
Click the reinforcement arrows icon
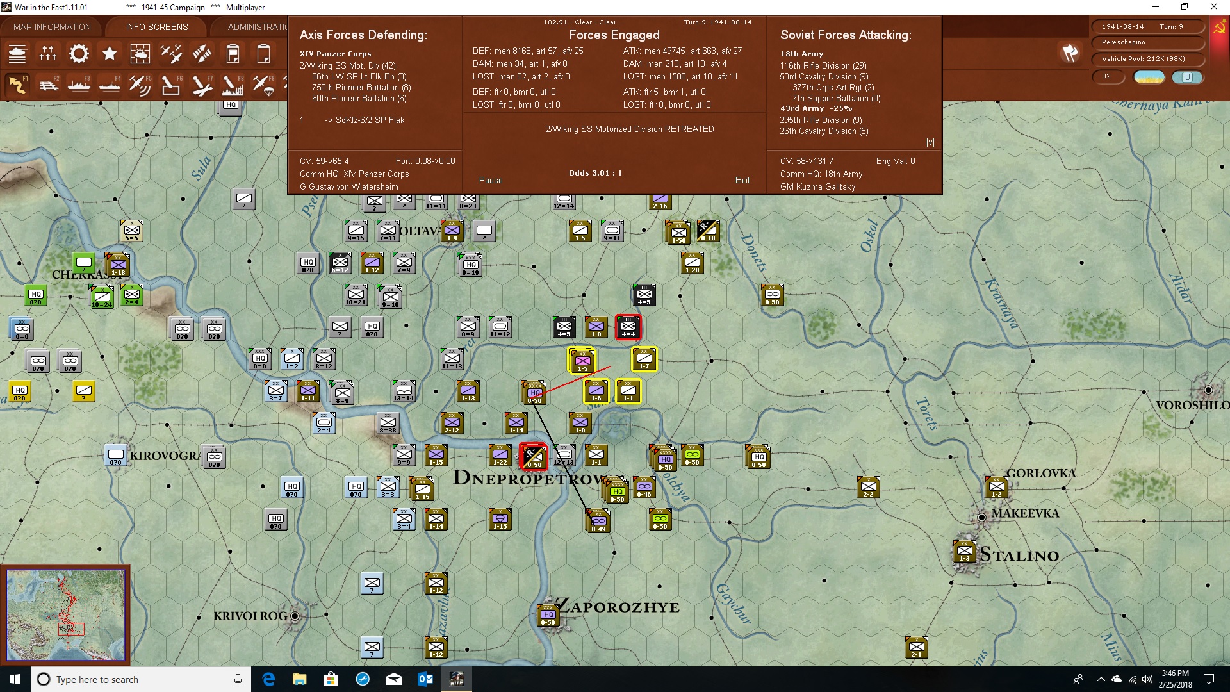pos(202,54)
